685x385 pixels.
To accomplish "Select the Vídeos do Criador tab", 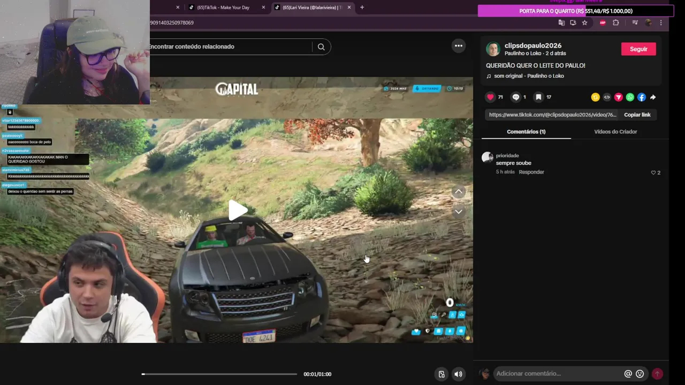I will (615, 132).
